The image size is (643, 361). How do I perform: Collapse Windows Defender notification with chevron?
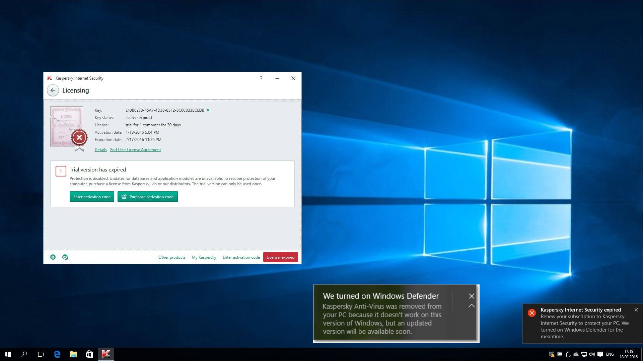pos(472,306)
